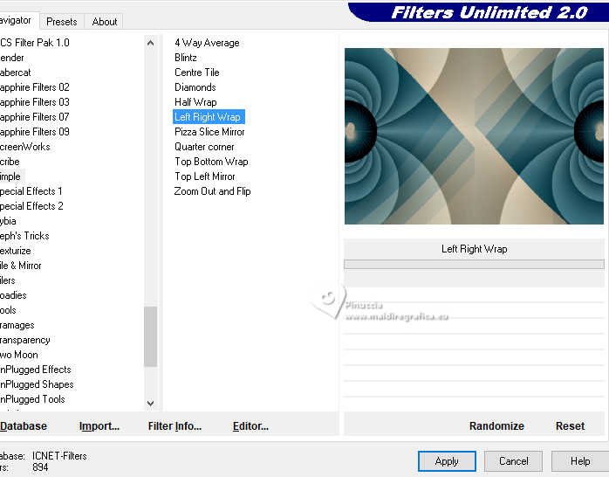Select the Special Effects 1 category
This screenshot has height=477, width=609.
tap(31, 191)
